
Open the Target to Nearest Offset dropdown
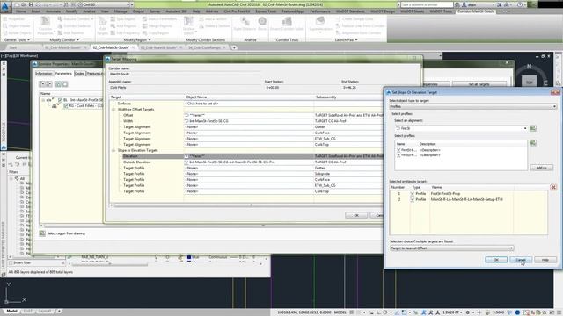pos(451,248)
